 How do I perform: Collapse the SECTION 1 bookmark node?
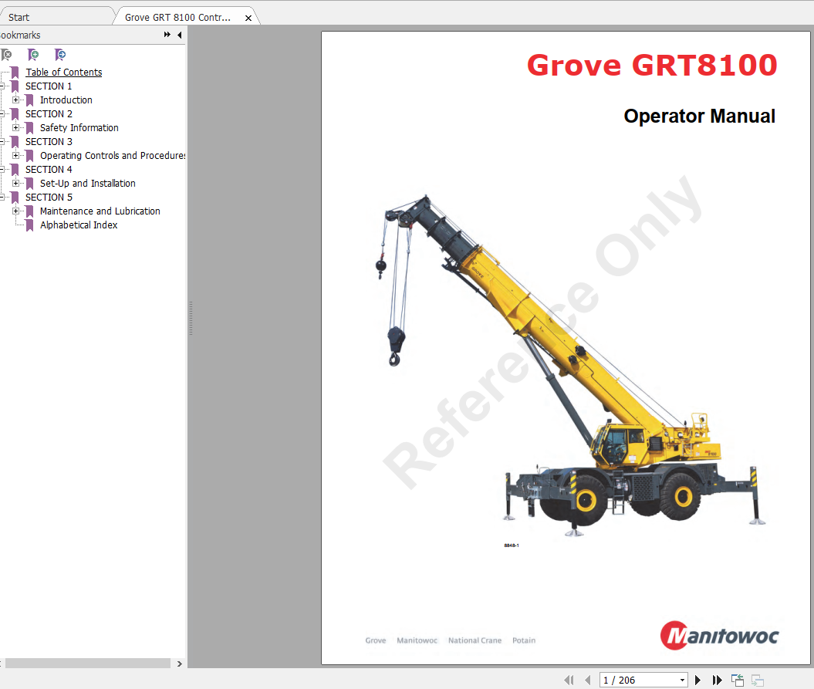(x=2, y=86)
